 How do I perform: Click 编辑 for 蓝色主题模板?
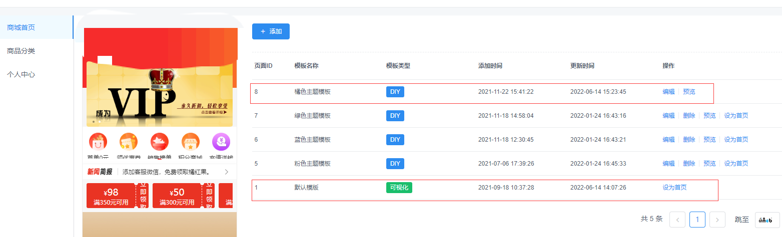(x=668, y=140)
